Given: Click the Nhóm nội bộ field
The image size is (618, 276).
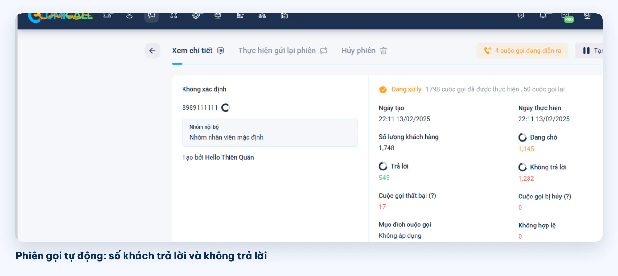Looking at the screenshot, I should click(270, 133).
